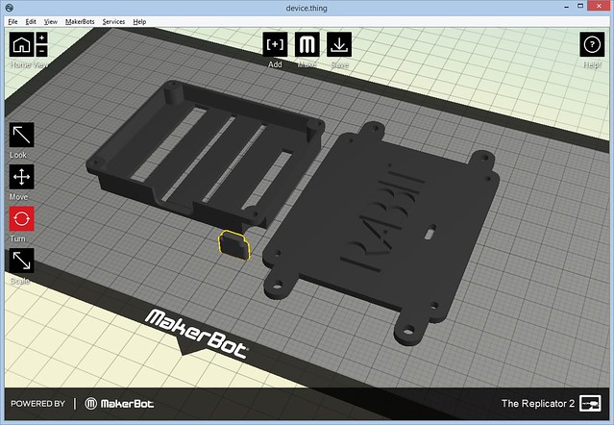Click the Home View icon

click(21, 44)
